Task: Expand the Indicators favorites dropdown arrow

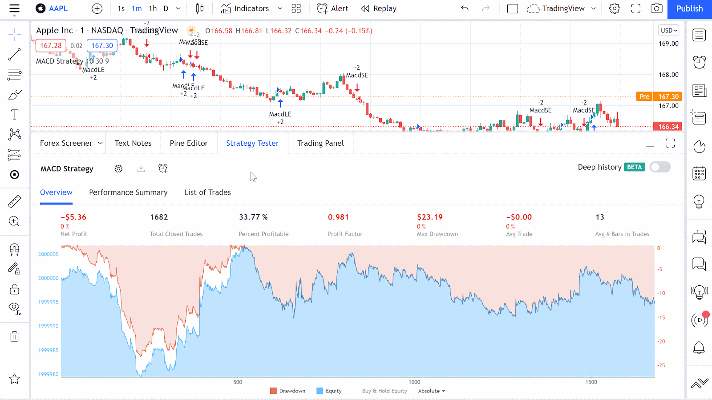Action: tap(280, 8)
